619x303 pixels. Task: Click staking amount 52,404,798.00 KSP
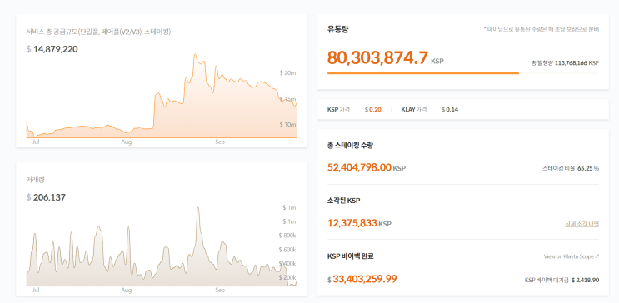(x=367, y=167)
